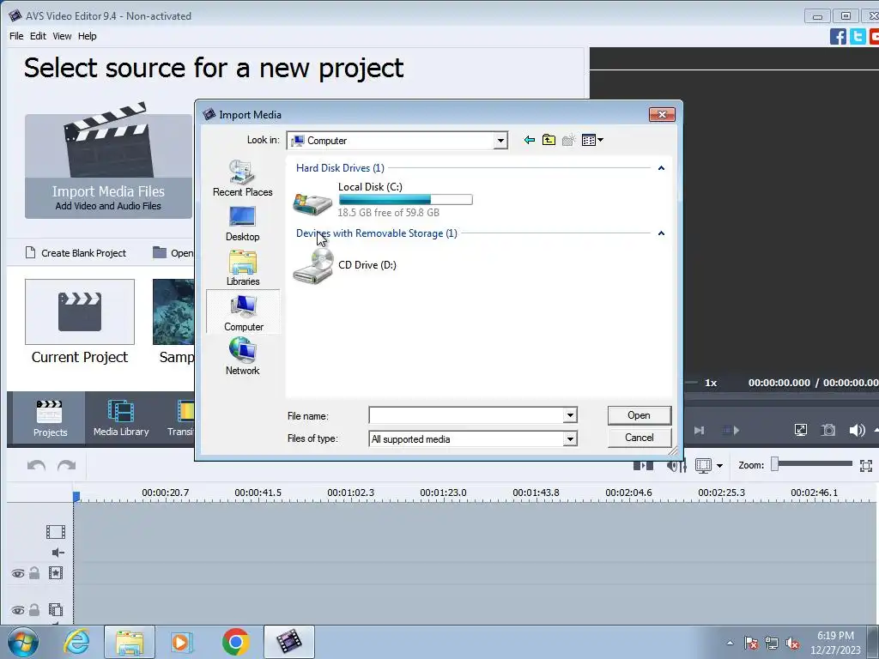Image resolution: width=879 pixels, height=659 pixels.
Task: Click the video effects track star icon
Action: (x=56, y=572)
